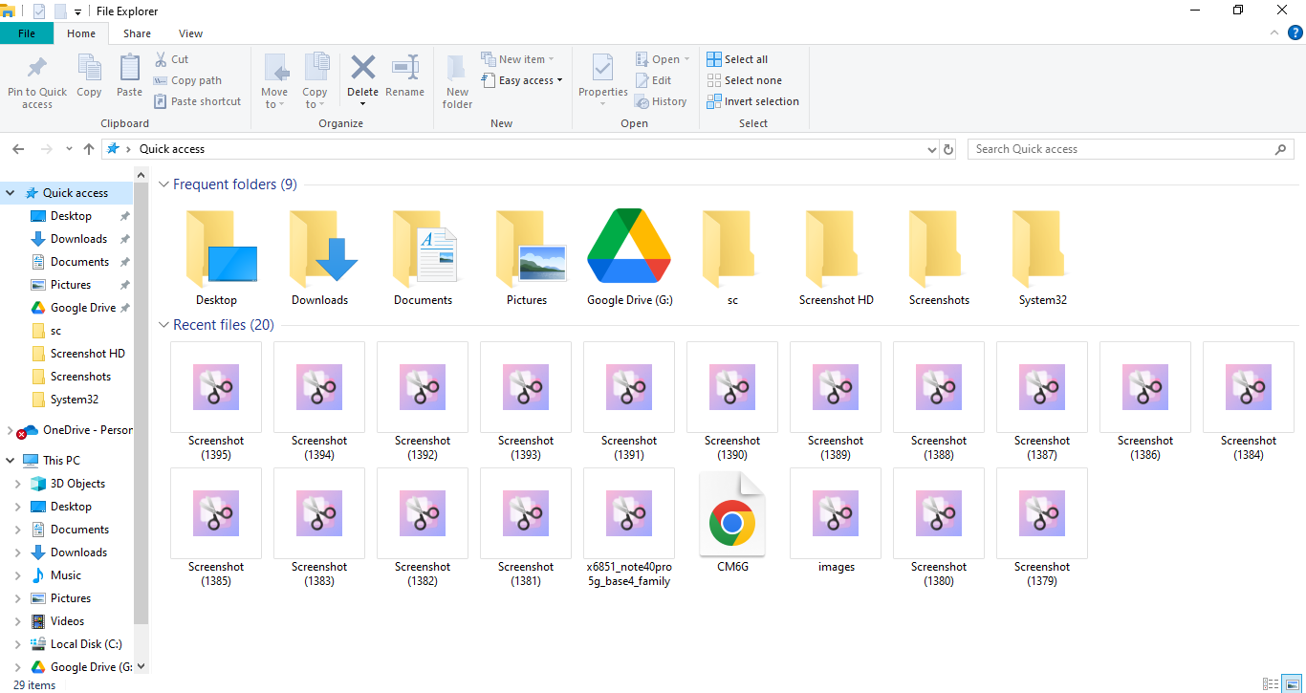1306x693 pixels.
Task: Switch to the View ribbon tab
Action: coord(190,33)
